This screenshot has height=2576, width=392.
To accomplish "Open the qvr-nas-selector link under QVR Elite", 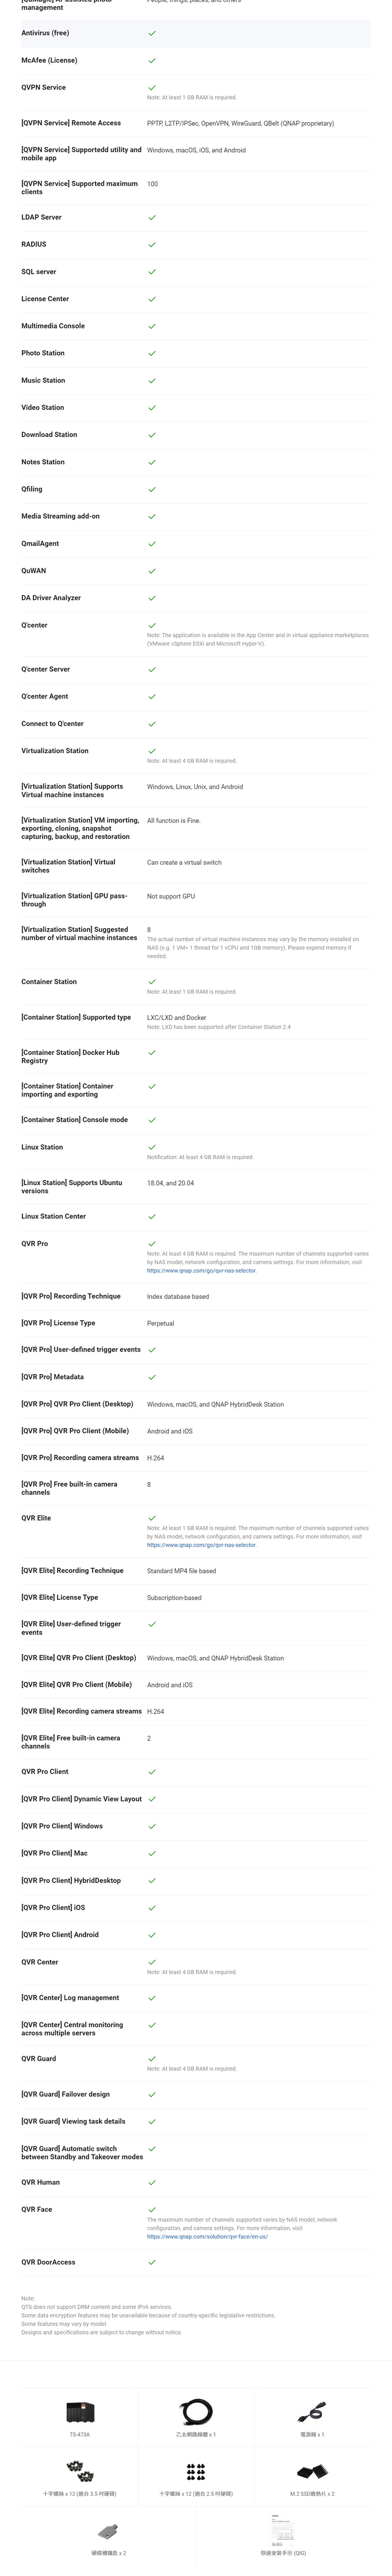I will (201, 1544).
